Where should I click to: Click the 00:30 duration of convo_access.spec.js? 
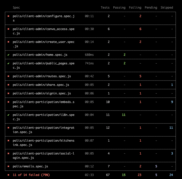coord(89,29)
